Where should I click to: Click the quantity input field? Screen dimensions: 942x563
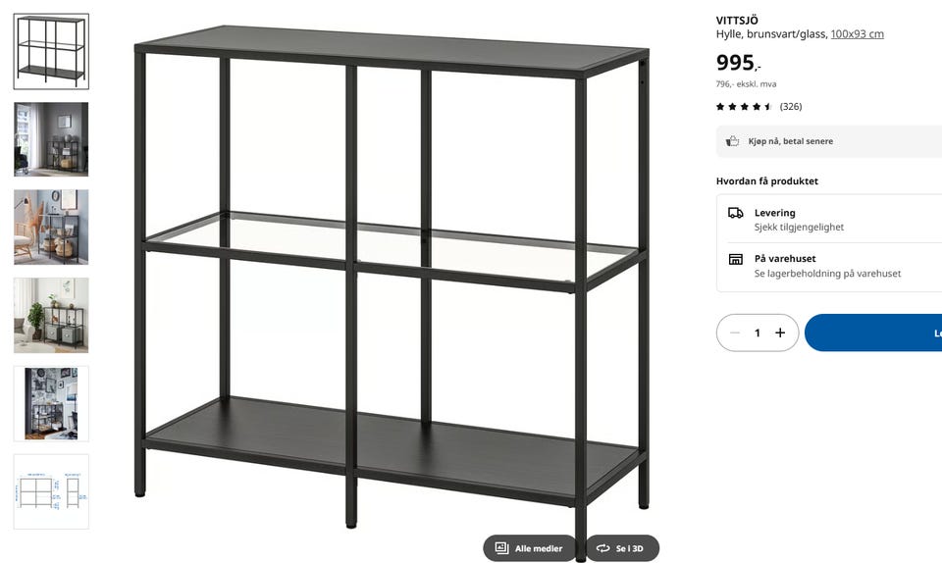point(758,333)
